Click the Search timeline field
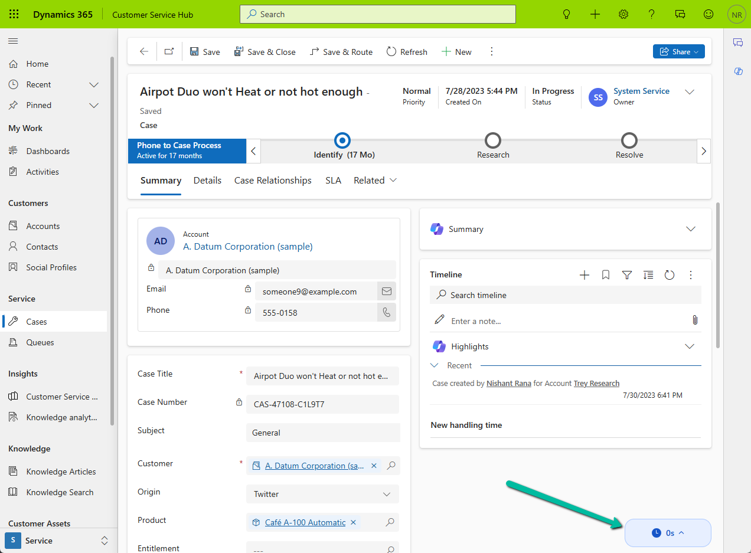Image resolution: width=751 pixels, height=553 pixels. tap(566, 295)
